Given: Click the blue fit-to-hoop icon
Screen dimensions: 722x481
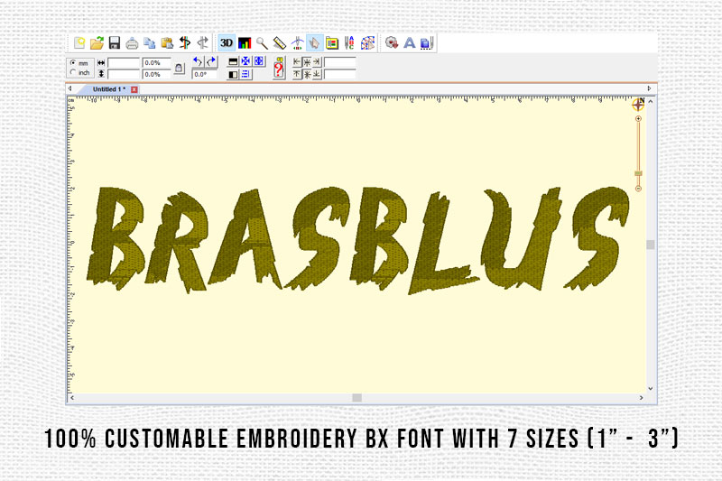Looking at the screenshot, I should click(259, 61).
